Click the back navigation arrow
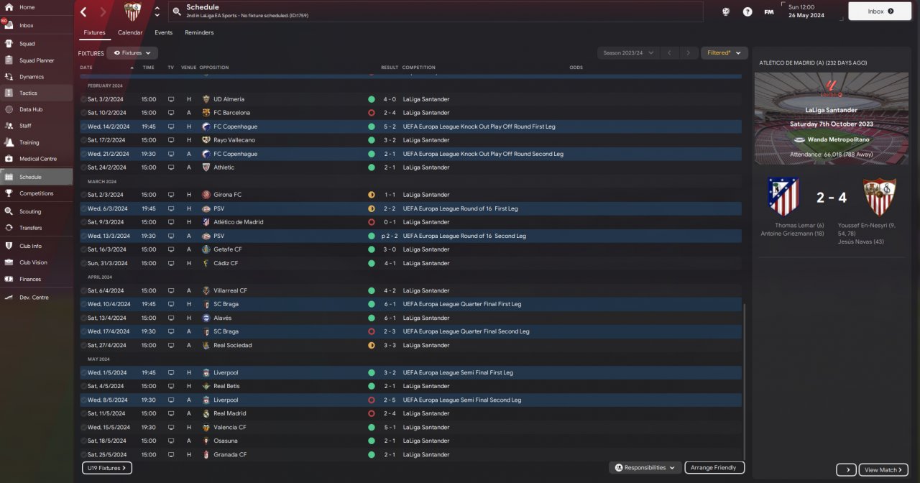This screenshot has width=920, height=483. coord(83,11)
